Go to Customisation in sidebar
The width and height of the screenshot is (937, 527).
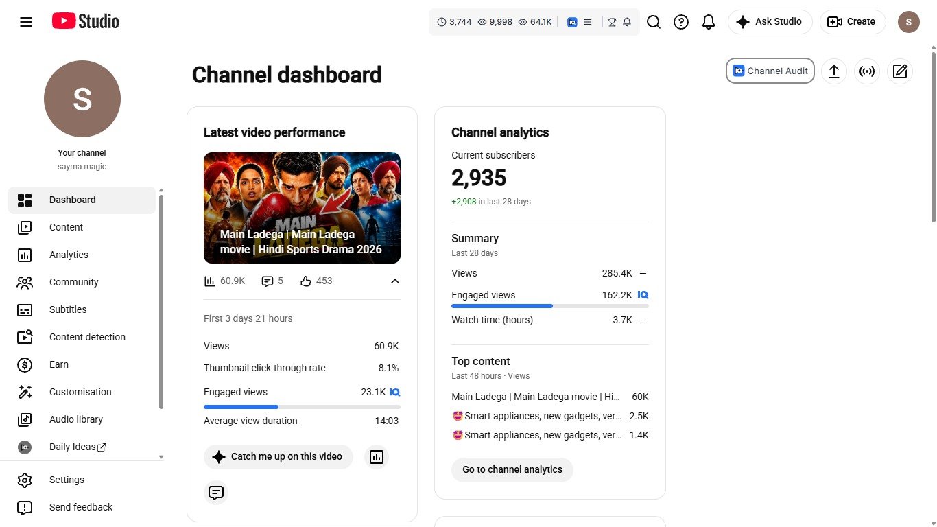click(82, 392)
